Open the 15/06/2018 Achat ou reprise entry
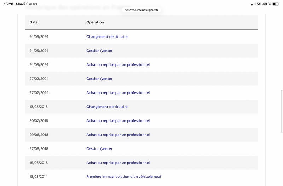Viewport: 283px width, 186px height. point(118,163)
